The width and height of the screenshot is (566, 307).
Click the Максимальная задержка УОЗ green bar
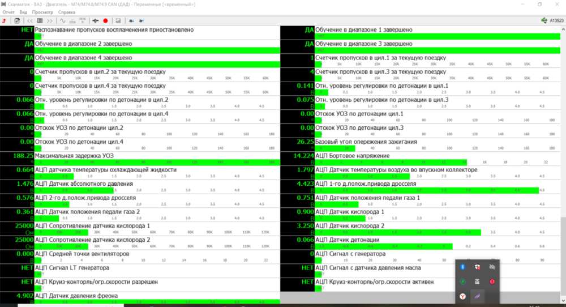point(157,163)
